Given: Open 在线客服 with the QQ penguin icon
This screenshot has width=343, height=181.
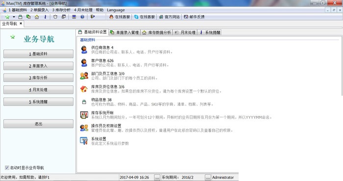Looking at the screenshot, I should [x=120, y=17].
